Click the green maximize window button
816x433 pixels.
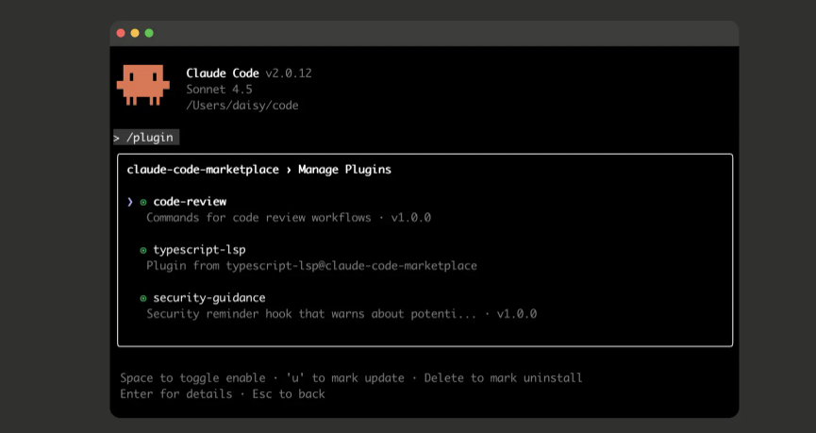(x=149, y=33)
